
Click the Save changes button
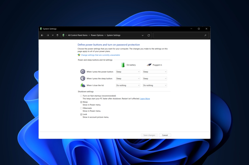[149, 135]
